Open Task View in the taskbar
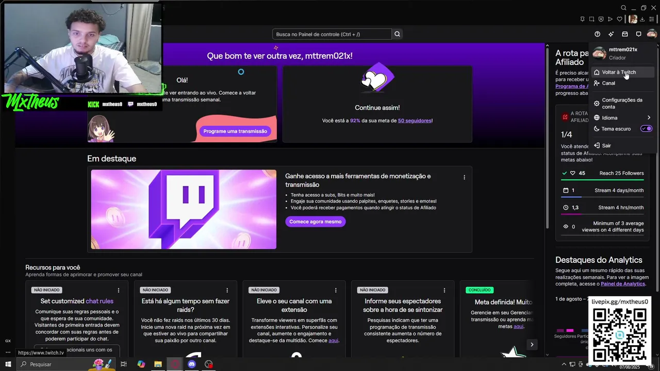 click(124, 364)
